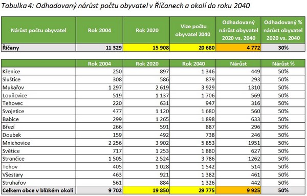
Task: Select the Nárůst % column header
Action: tap(283, 63)
